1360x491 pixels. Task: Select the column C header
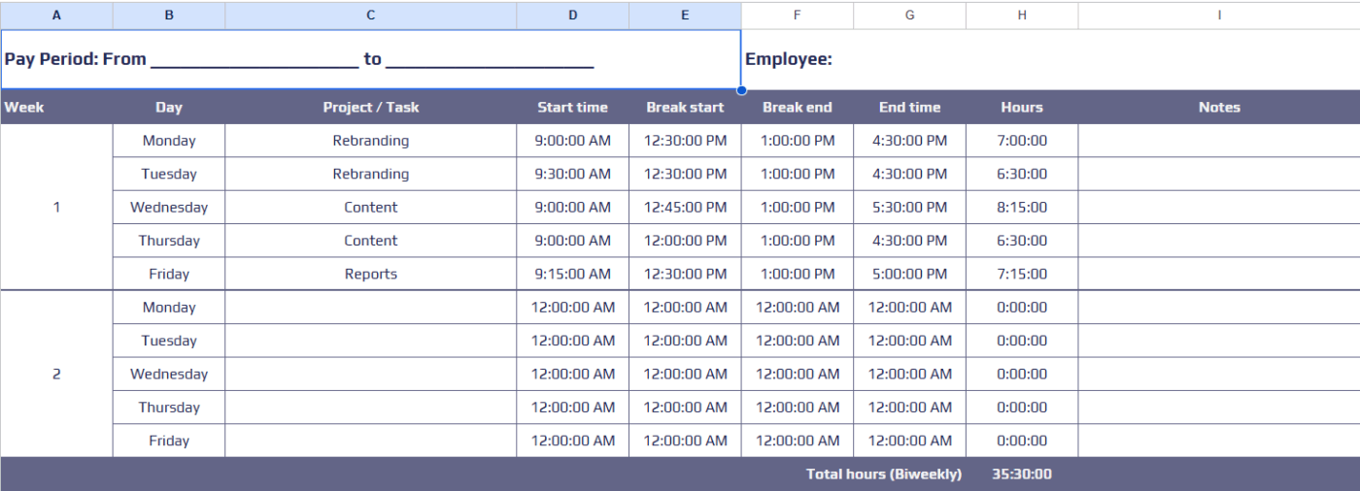coord(370,16)
